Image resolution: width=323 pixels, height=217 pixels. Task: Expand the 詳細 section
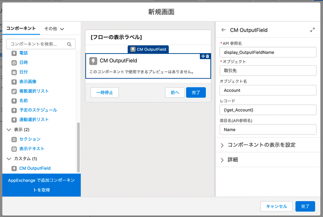click(222, 160)
